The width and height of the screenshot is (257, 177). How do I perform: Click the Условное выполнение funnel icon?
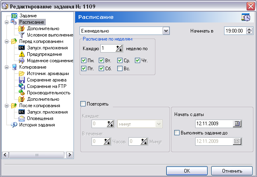pyautogui.click(x=22, y=35)
